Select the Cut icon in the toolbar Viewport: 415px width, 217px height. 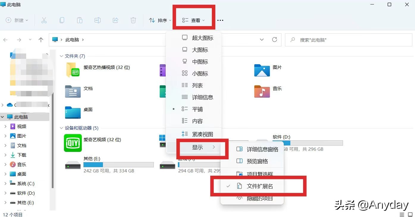pyautogui.click(x=44, y=20)
